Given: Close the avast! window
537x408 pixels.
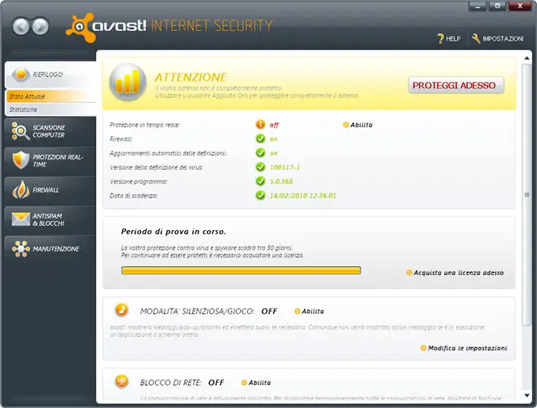Looking at the screenshot, I should tap(520, 6).
